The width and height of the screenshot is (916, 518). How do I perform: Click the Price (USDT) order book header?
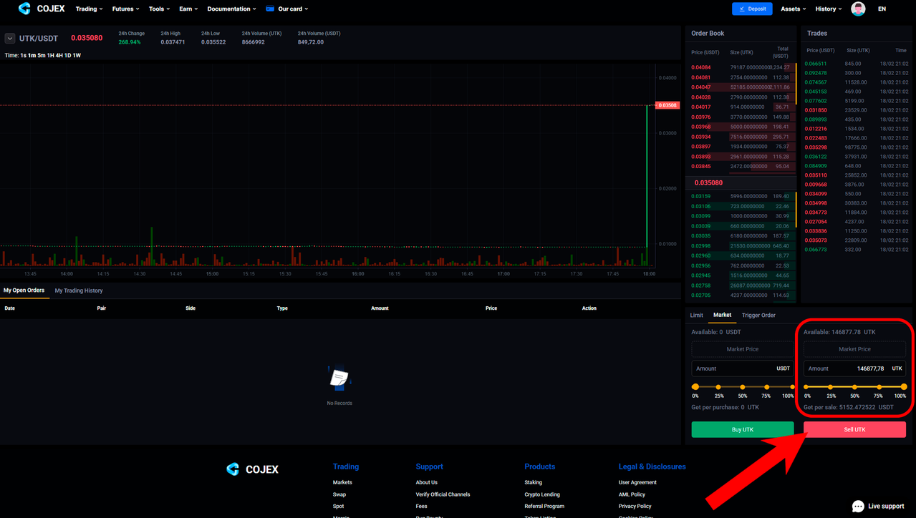pyautogui.click(x=705, y=52)
